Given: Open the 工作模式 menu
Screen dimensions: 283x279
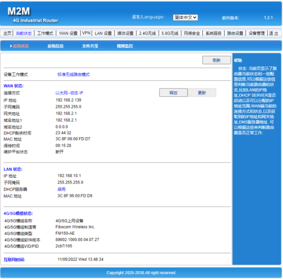Looking at the screenshot, I should 45,33.
